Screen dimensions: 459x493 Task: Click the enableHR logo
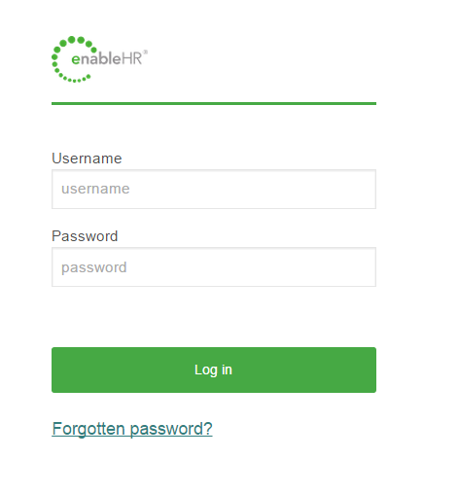tap(99, 59)
